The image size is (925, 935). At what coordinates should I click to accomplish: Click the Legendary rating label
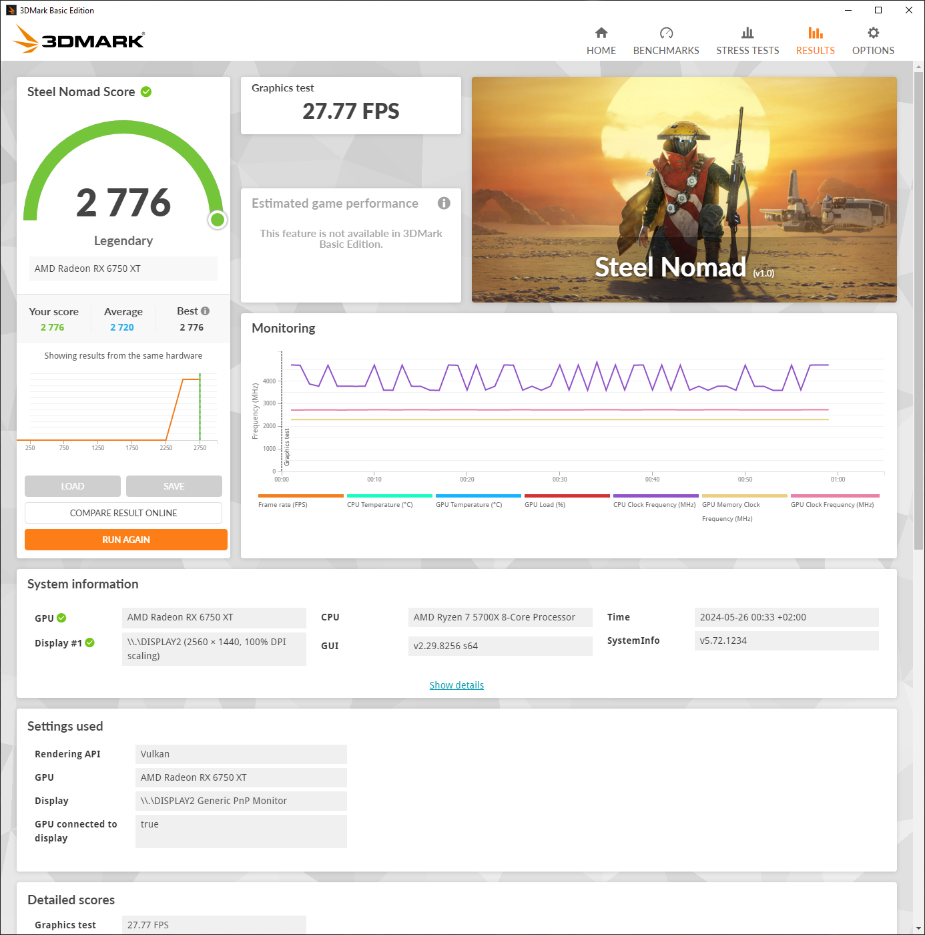(x=123, y=240)
